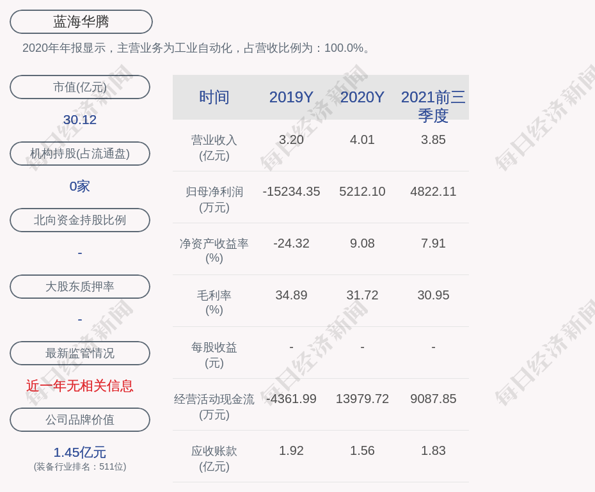
Task: Click ROE value 7.91
Action: coord(433,243)
